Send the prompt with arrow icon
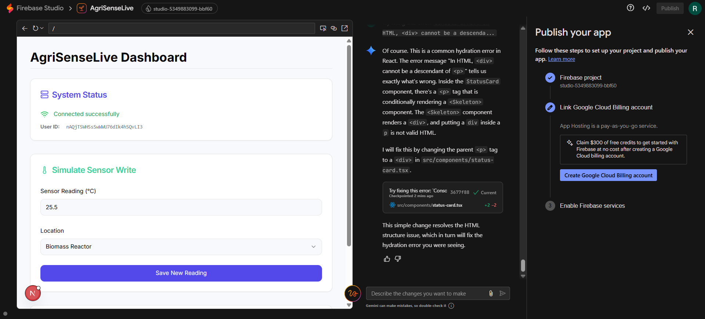Image resolution: width=705 pixels, height=319 pixels. pyautogui.click(x=503, y=293)
